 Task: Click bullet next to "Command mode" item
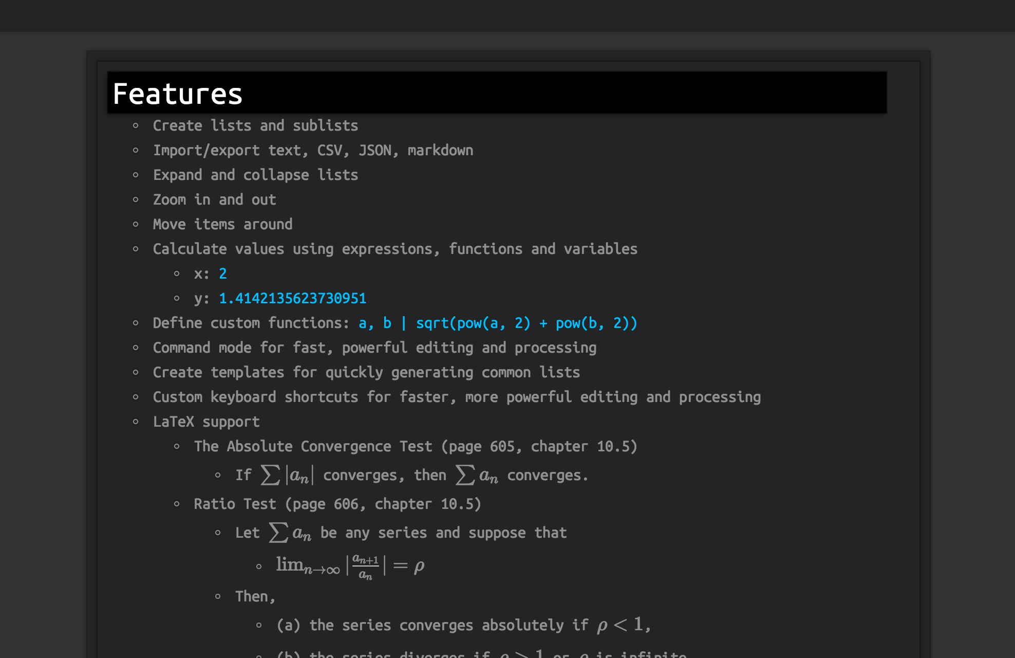tap(136, 348)
